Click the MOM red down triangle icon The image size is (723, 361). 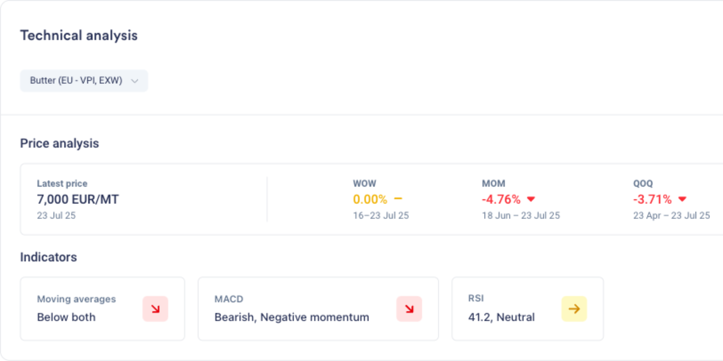pyautogui.click(x=531, y=199)
